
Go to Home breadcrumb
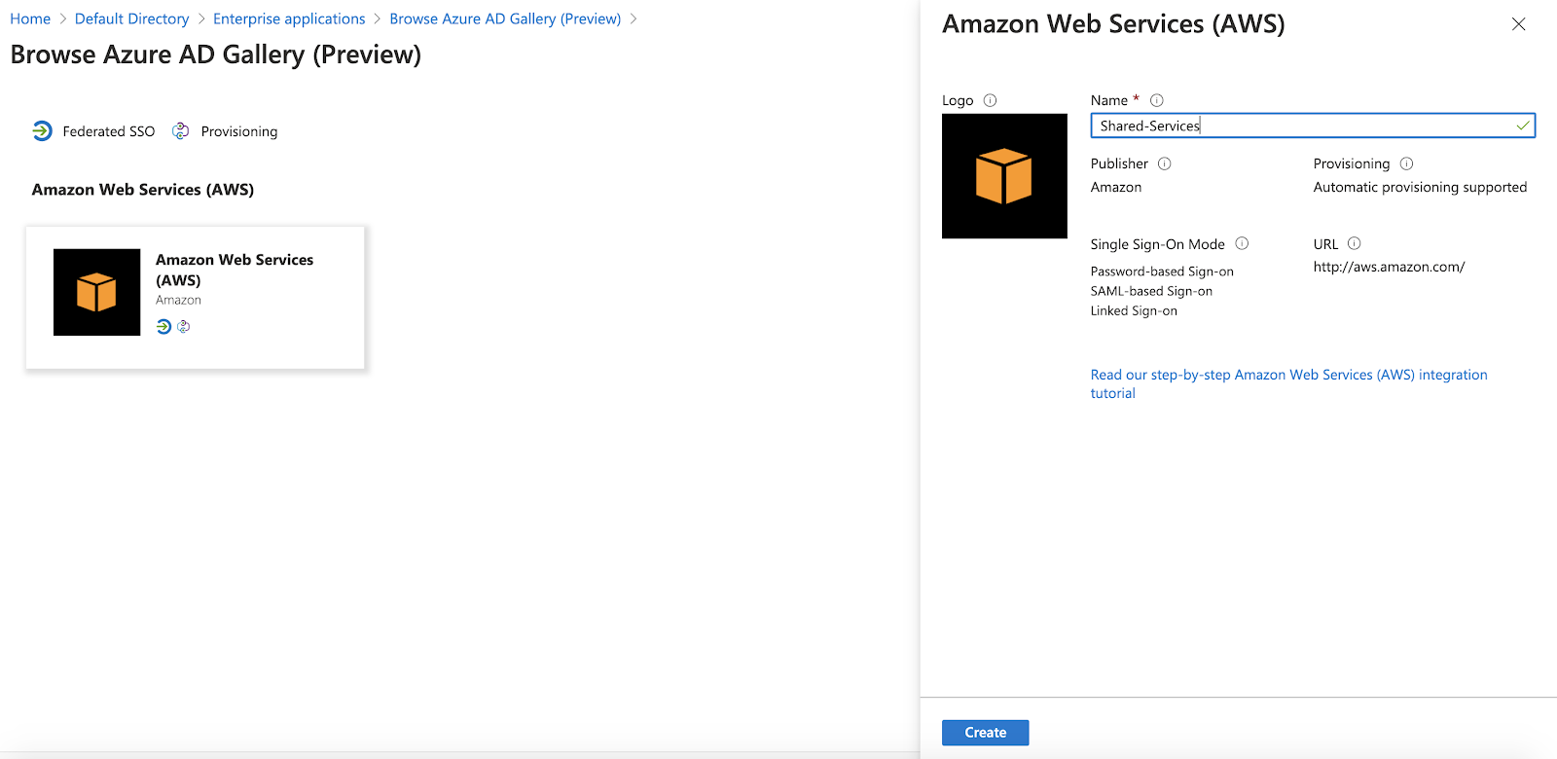coord(30,18)
